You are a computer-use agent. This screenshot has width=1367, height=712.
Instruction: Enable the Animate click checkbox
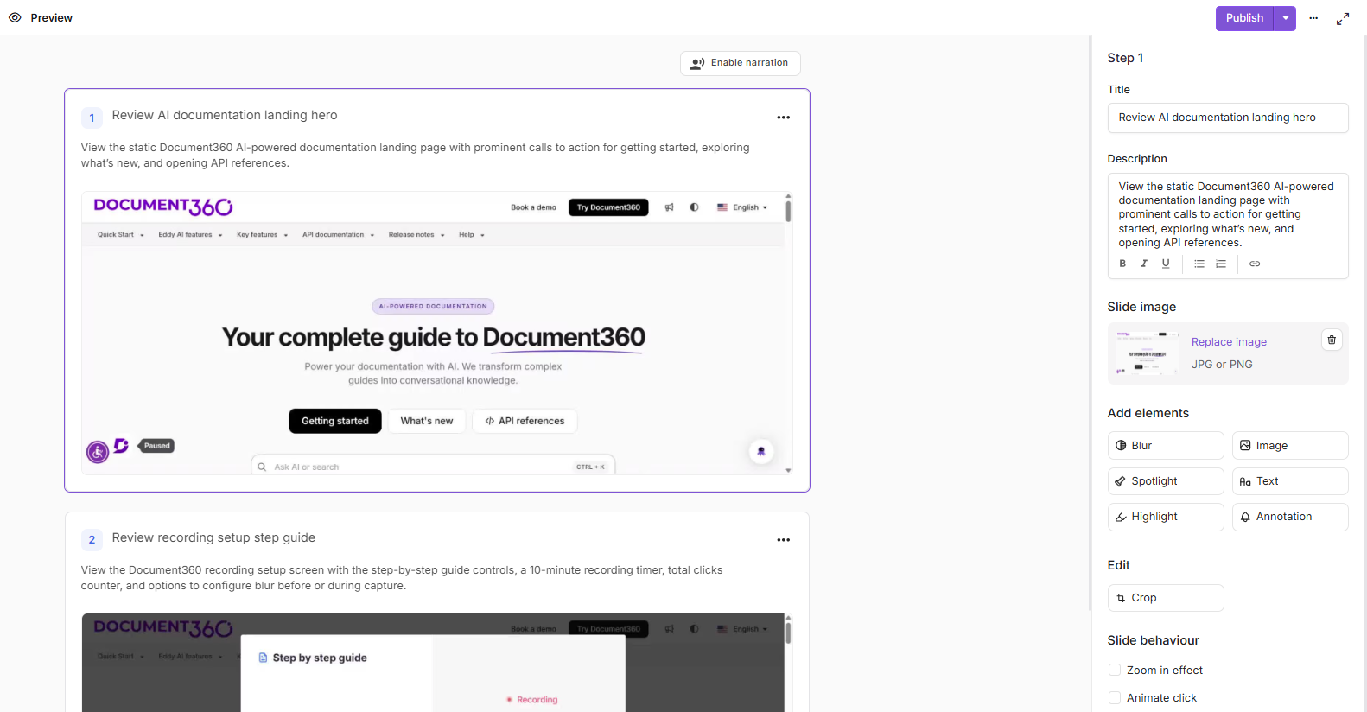1115,698
